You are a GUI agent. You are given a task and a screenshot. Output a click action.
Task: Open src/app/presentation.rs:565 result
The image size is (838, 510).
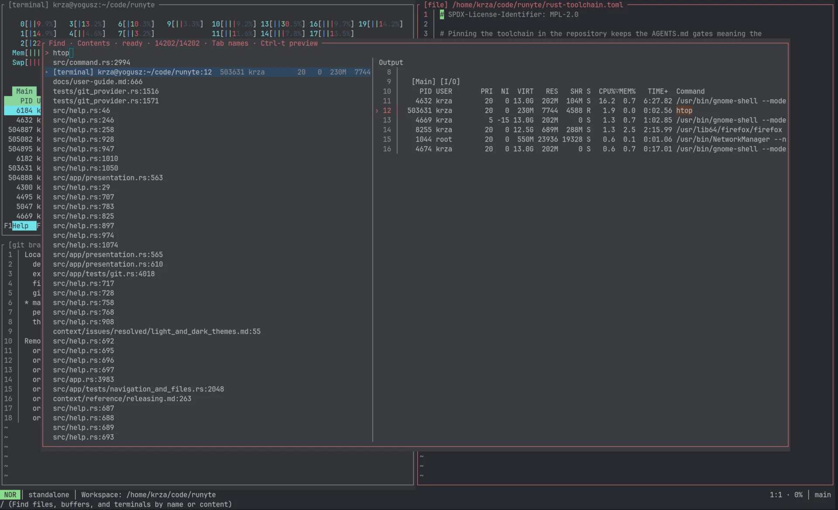[108, 255]
